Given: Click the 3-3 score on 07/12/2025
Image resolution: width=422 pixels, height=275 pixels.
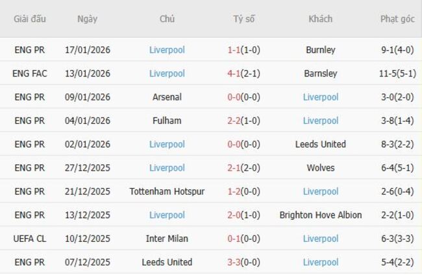Looking at the screenshot, I should pyautogui.click(x=244, y=262).
